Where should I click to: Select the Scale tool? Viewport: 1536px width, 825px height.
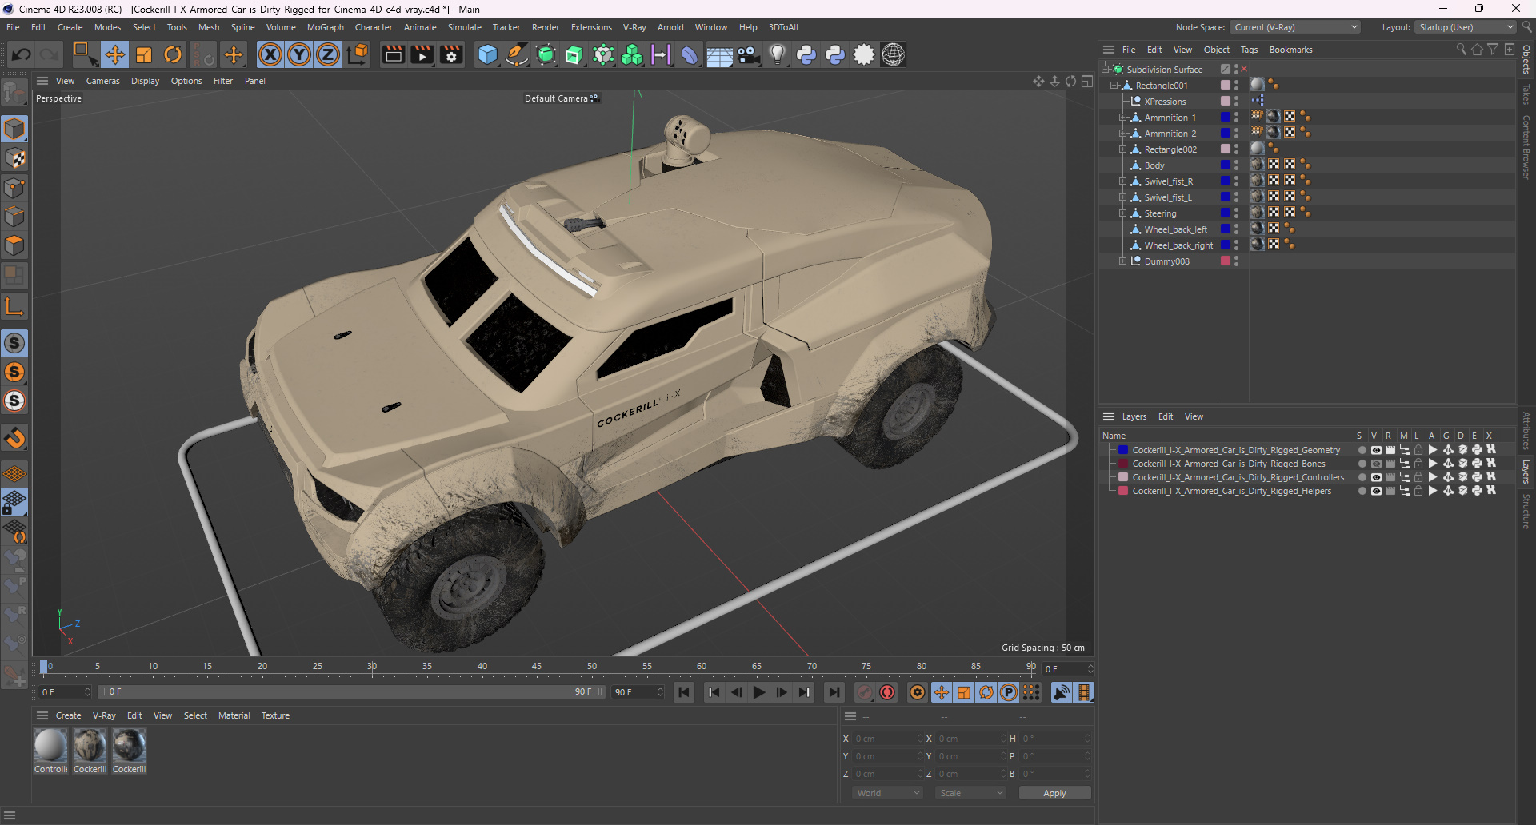click(x=144, y=54)
